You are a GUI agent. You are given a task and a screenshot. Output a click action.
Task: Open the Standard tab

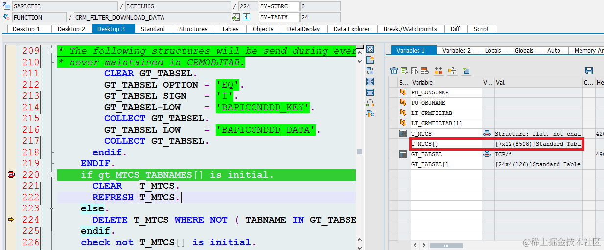(x=153, y=29)
